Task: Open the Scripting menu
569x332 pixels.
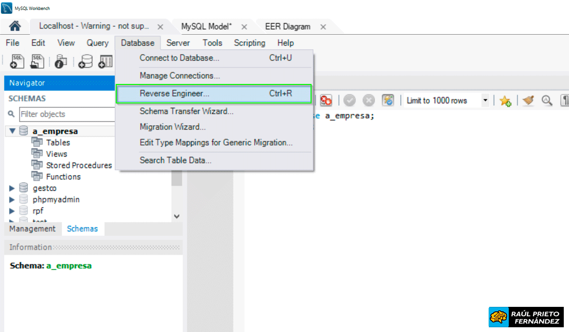Action: 249,43
